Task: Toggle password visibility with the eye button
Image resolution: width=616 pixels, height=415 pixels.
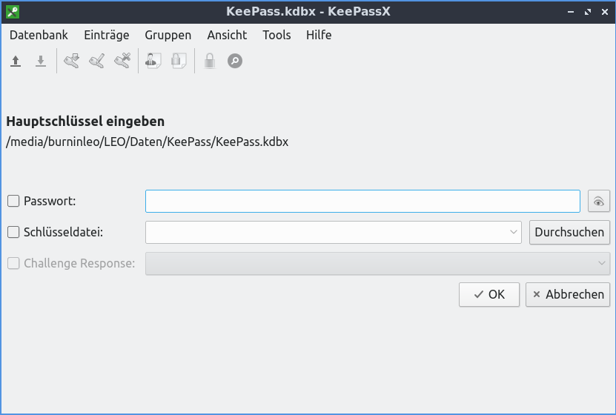Action: (x=599, y=201)
